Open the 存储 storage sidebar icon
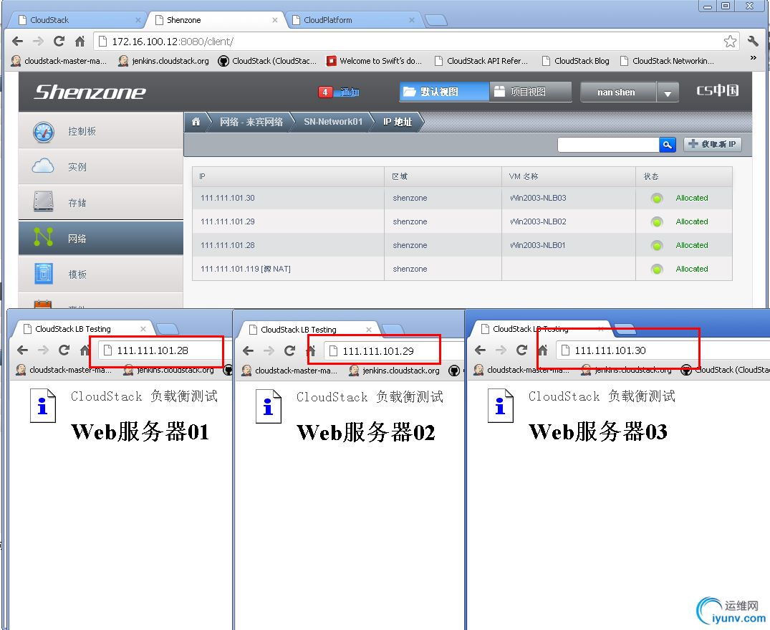This screenshot has width=770, height=630. click(43, 201)
